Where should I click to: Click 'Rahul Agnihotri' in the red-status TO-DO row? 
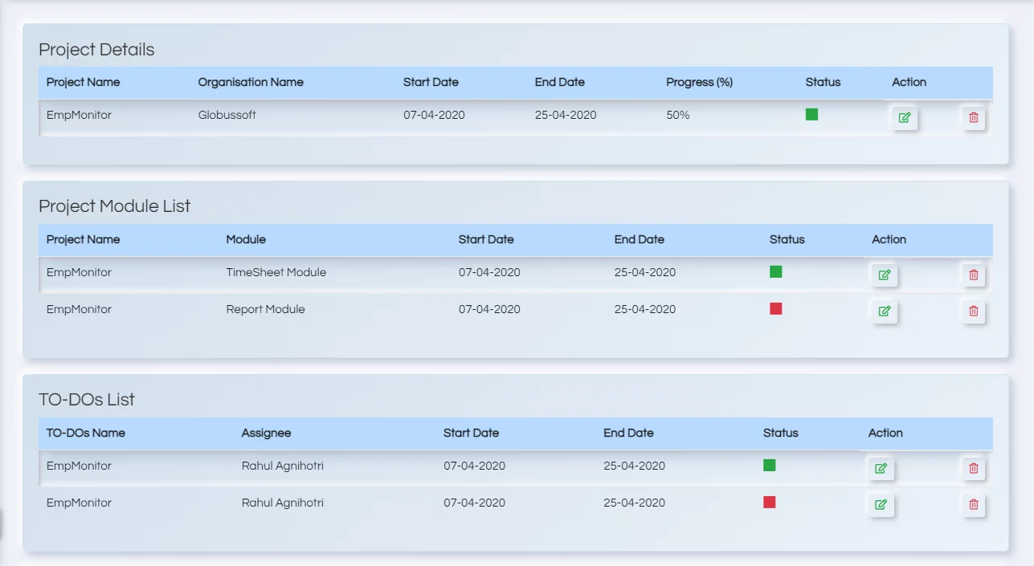point(283,503)
